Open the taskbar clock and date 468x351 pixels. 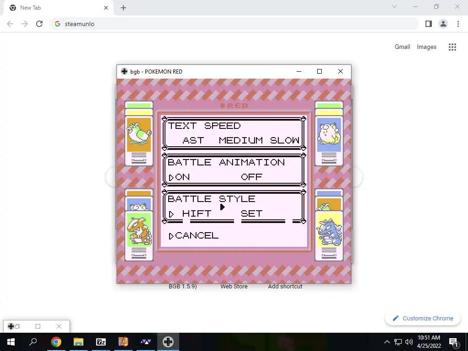(x=429, y=342)
